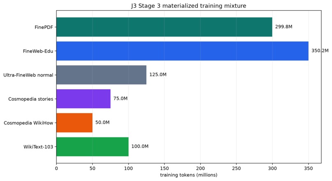
Task: Click the '50.0M' value label
Action: (x=103, y=122)
